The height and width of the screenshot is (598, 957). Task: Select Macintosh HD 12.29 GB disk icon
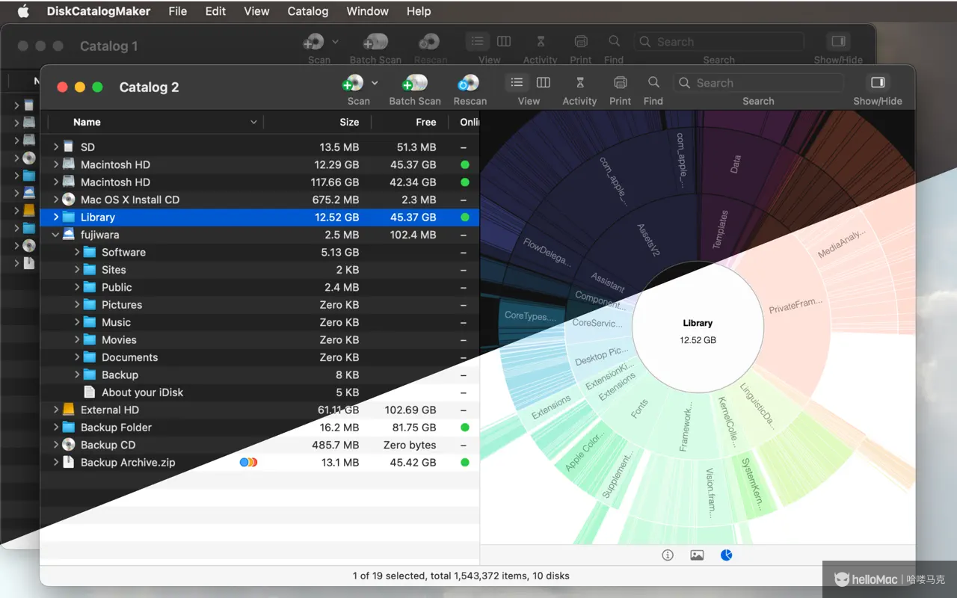(69, 164)
